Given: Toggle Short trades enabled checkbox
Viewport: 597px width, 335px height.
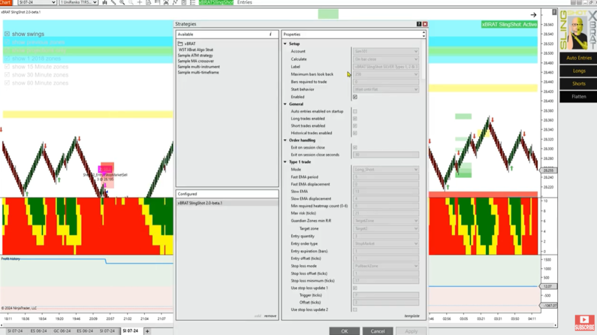Looking at the screenshot, I should [x=355, y=126].
